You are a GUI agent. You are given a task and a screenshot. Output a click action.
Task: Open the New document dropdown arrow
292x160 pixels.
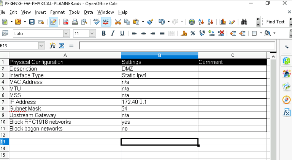click(x=11, y=22)
